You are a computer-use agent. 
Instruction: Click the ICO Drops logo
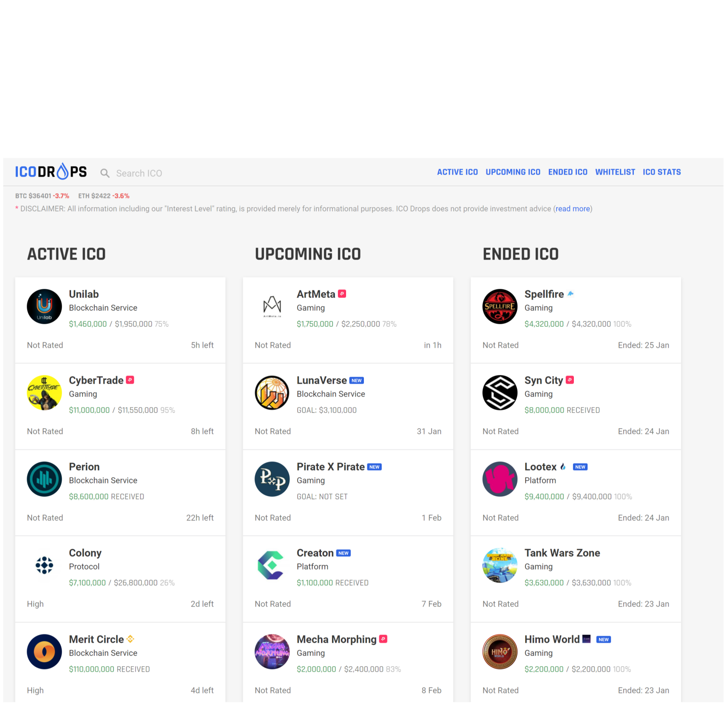(x=51, y=172)
